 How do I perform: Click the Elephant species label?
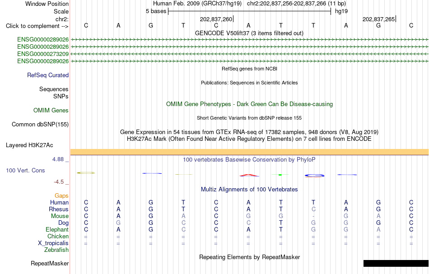57,230
